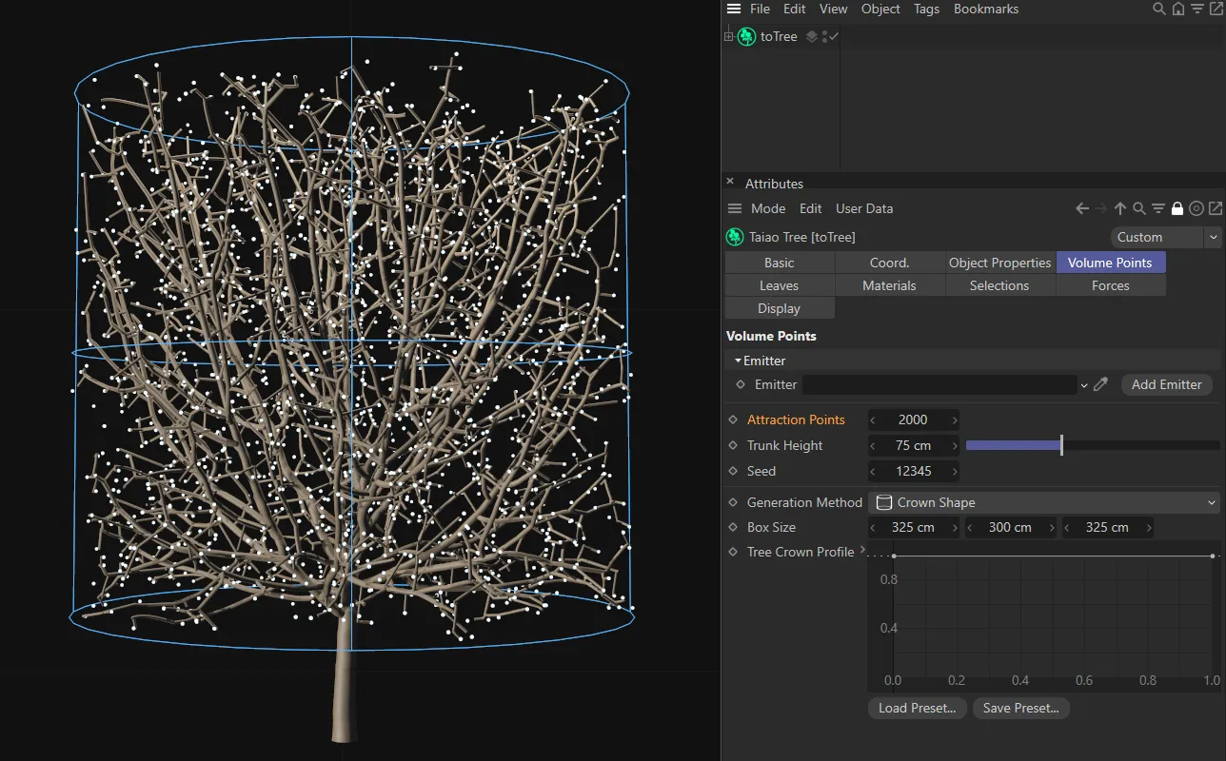Open Attributes panel in new window icon

point(1215,208)
